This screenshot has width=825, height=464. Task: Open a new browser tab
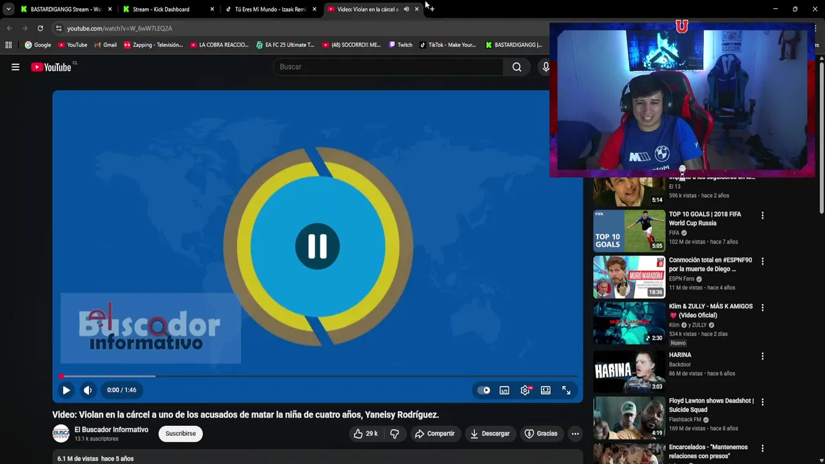[x=431, y=9]
